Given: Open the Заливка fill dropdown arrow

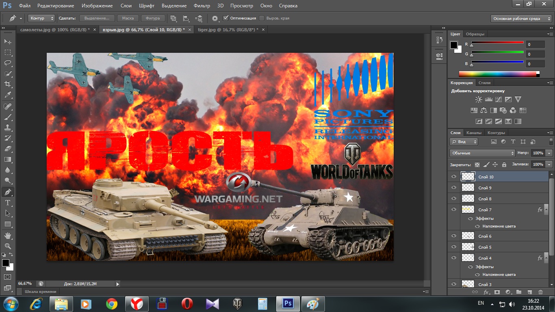Looking at the screenshot, I should pos(549,164).
